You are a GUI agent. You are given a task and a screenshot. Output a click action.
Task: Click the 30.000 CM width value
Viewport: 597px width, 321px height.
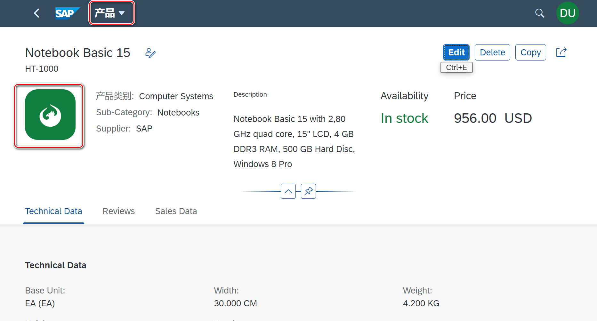point(236,303)
